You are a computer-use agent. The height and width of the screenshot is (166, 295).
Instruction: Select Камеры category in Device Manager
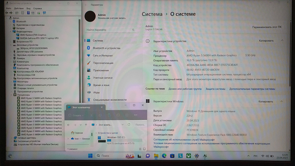pos(21,58)
